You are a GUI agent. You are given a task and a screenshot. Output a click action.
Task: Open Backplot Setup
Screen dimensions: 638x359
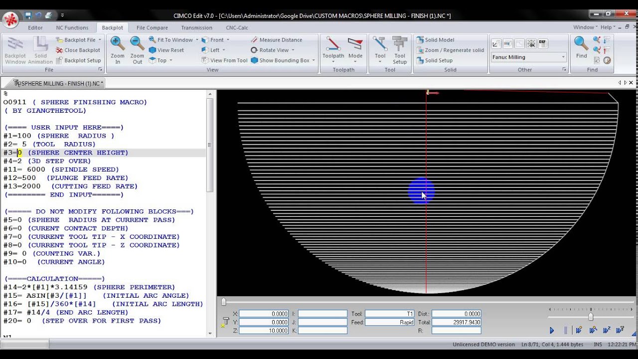point(78,60)
